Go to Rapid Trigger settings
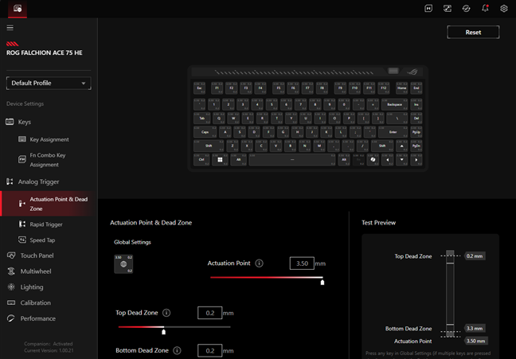516x359 pixels. (46, 224)
